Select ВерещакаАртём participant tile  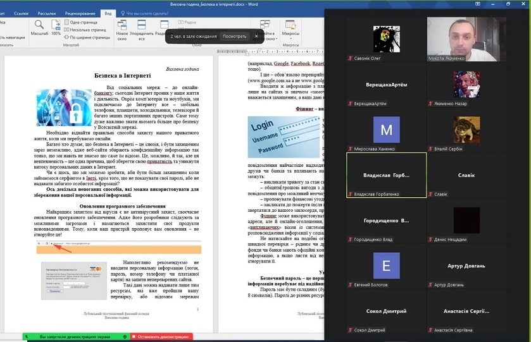(387, 85)
